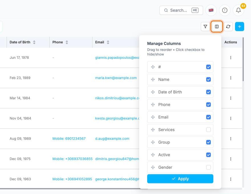Enable the Gender column checkbox
This screenshot has width=251, height=194.
(x=209, y=167)
